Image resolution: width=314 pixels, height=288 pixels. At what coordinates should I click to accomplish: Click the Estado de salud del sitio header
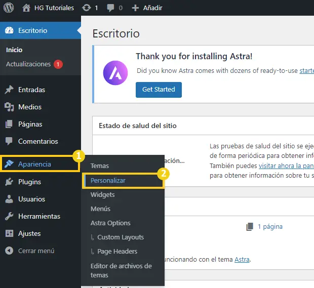tap(138, 126)
